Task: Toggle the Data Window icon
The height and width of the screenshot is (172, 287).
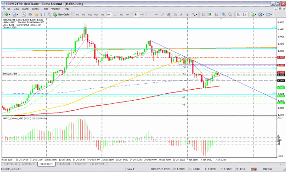Action: [x=30, y=14]
